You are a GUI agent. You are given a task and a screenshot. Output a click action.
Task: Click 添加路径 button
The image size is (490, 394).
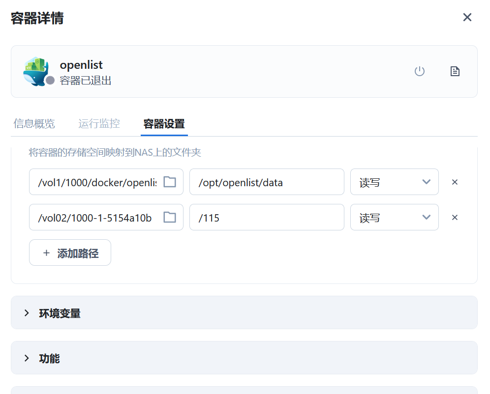click(x=70, y=253)
